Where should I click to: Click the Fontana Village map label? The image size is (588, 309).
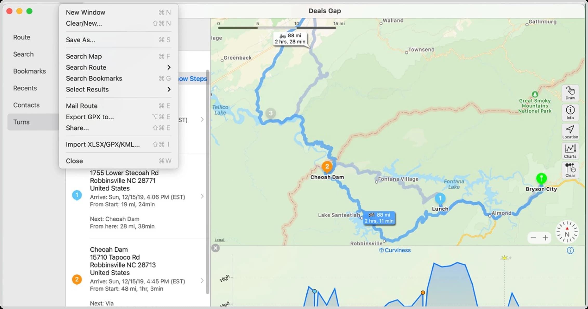coord(398,179)
